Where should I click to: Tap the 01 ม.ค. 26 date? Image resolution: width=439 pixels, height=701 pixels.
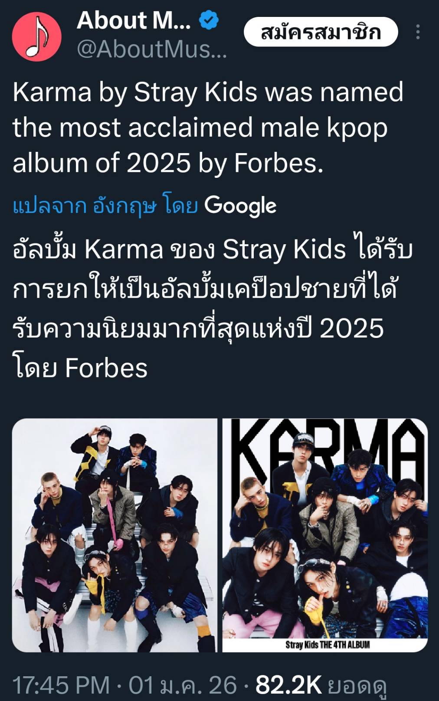[x=183, y=685]
